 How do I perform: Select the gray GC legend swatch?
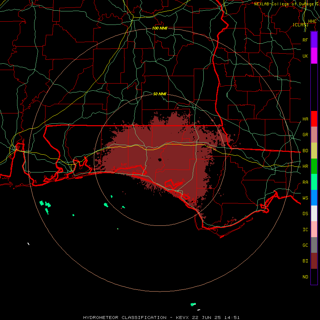coord(314,245)
